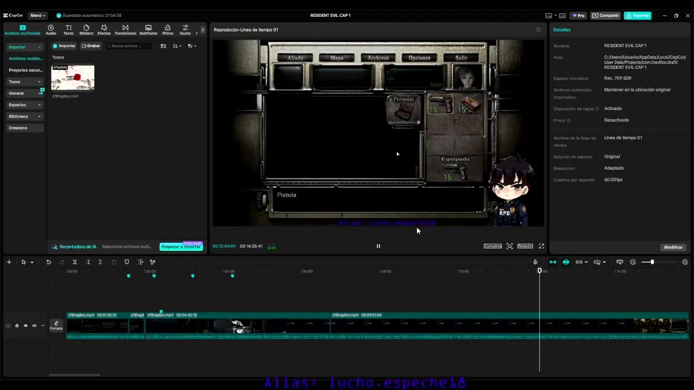
Task: Open the Audio panel
Action: [x=51, y=30]
